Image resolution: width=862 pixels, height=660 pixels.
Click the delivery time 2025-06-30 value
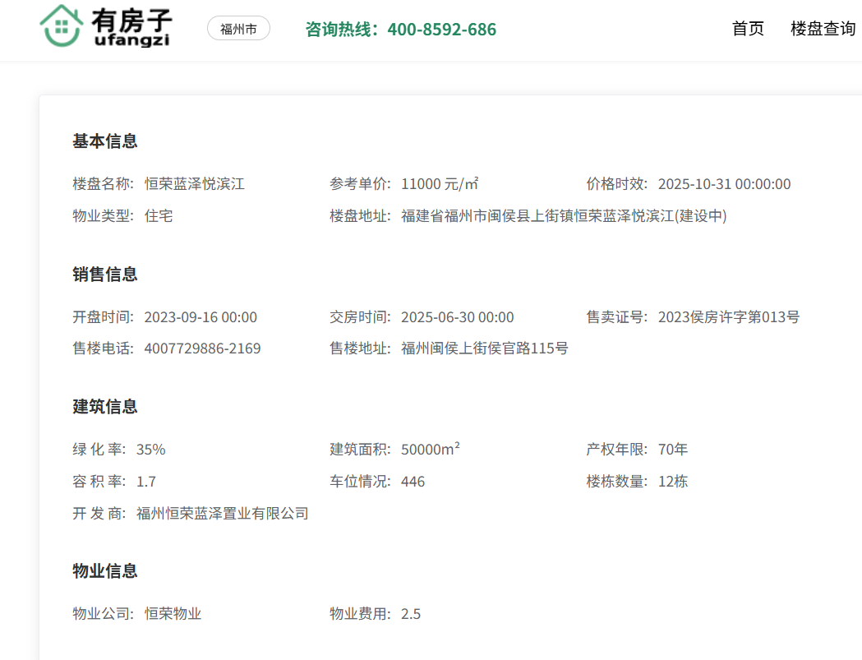click(x=457, y=317)
